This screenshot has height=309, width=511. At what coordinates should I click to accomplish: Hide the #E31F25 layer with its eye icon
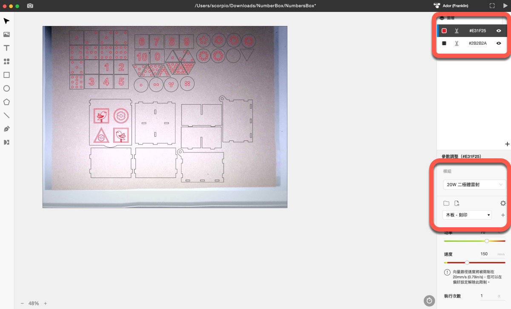click(x=499, y=31)
